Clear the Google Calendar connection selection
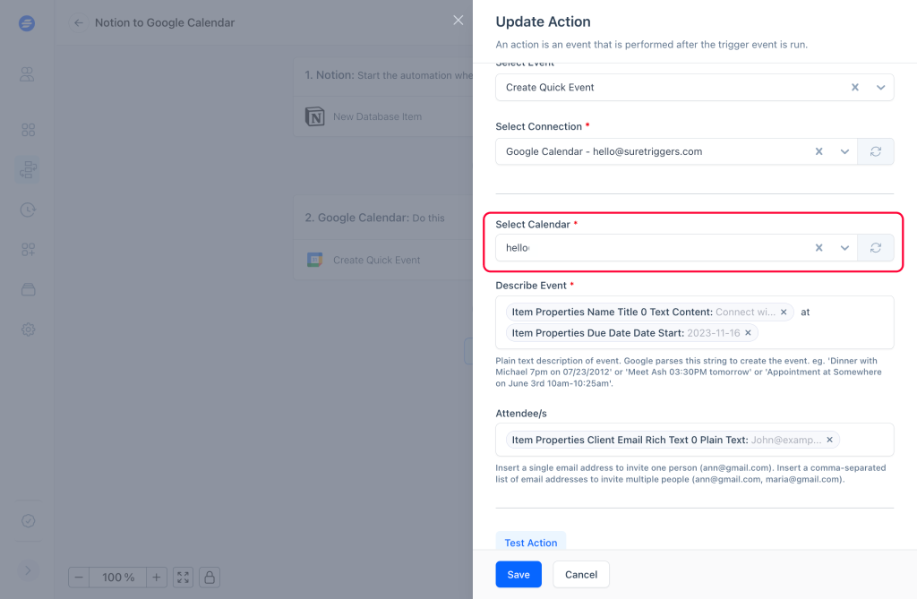This screenshot has width=917, height=599. (x=818, y=151)
